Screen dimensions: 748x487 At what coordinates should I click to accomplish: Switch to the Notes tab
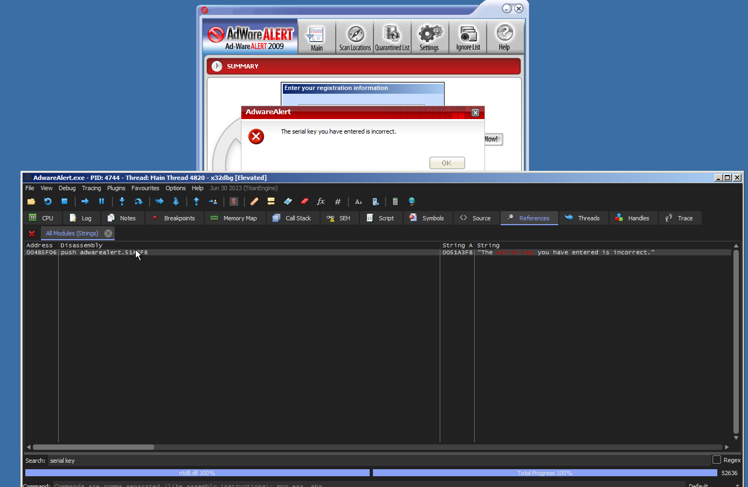click(x=122, y=218)
